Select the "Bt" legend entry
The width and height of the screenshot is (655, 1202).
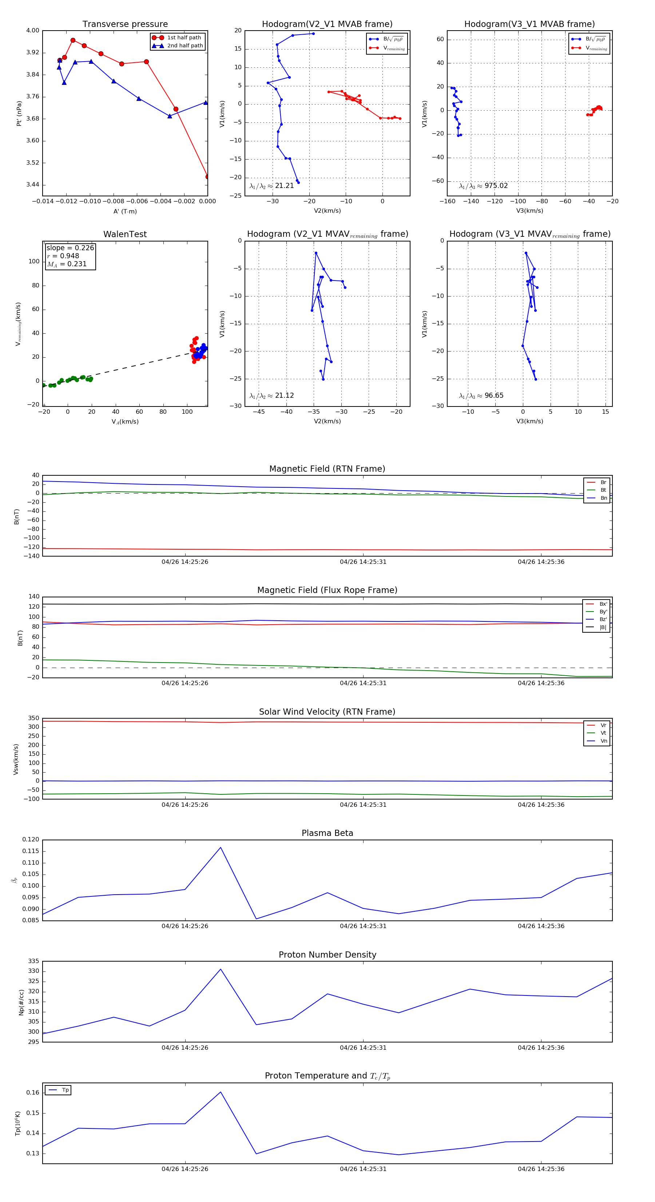(x=597, y=490)
